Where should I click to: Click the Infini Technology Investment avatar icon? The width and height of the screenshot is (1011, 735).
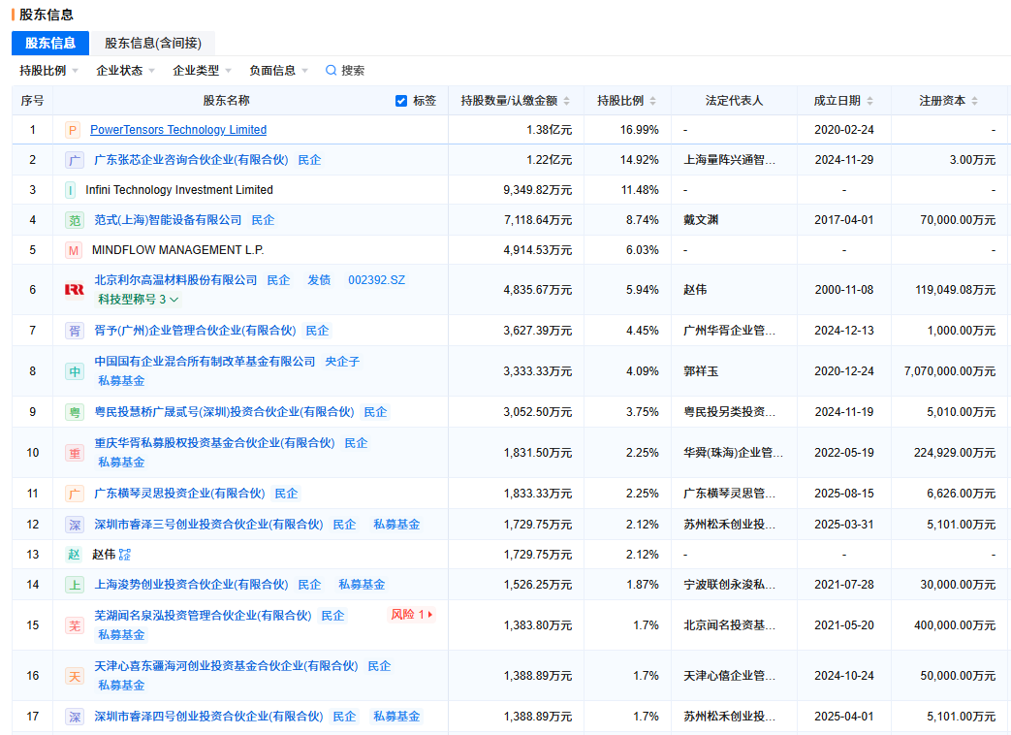[71, 190]
